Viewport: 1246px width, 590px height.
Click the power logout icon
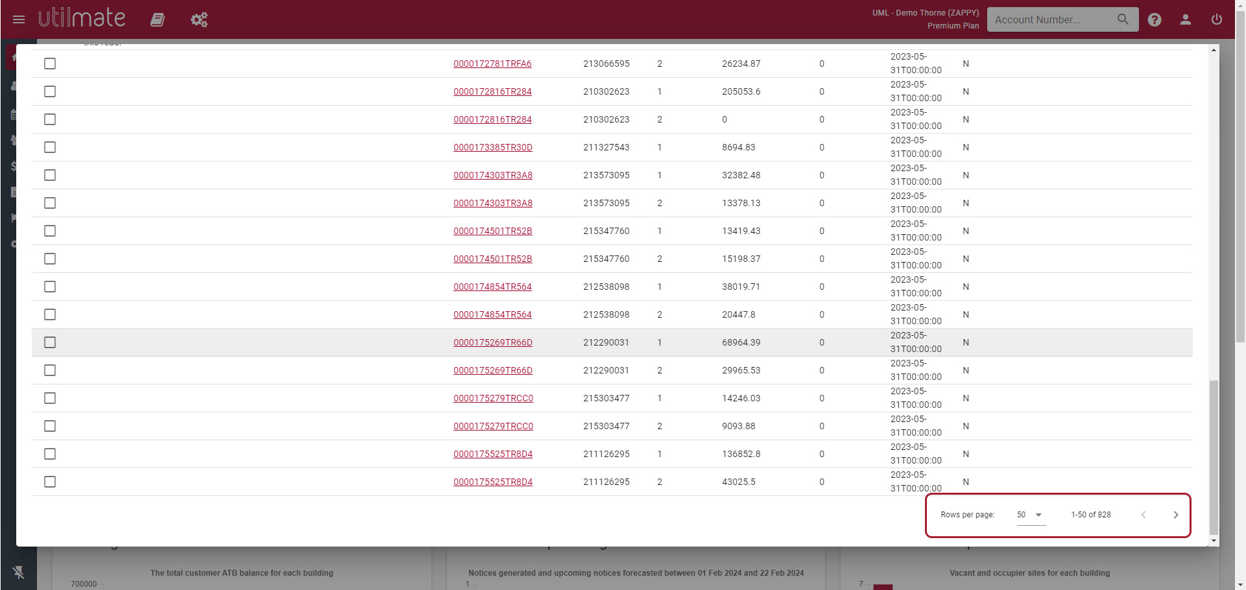pos(1216,19)
